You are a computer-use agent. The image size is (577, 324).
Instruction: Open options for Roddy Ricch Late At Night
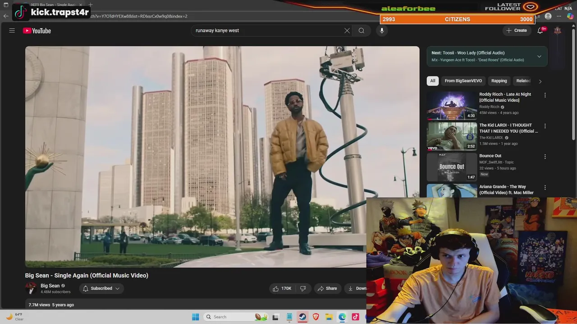tap(545, 95)
